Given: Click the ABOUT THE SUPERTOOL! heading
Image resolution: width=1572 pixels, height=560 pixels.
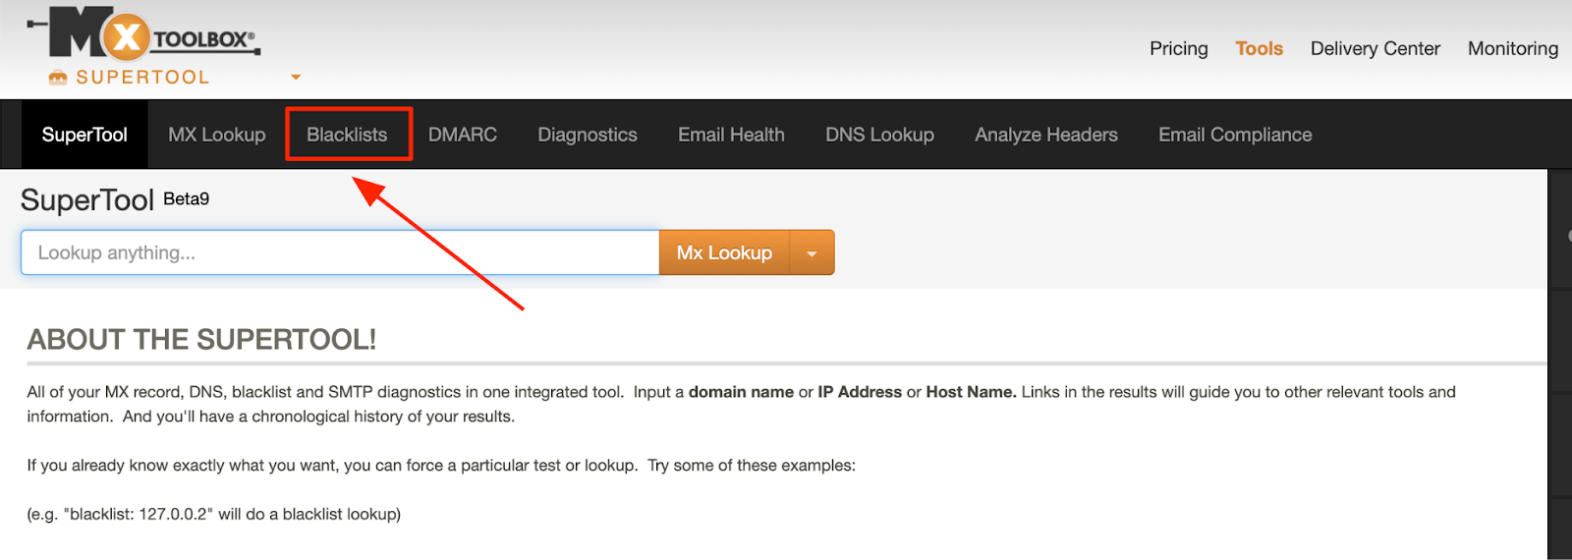Looking at the screenshot, I should coord(201,340).
